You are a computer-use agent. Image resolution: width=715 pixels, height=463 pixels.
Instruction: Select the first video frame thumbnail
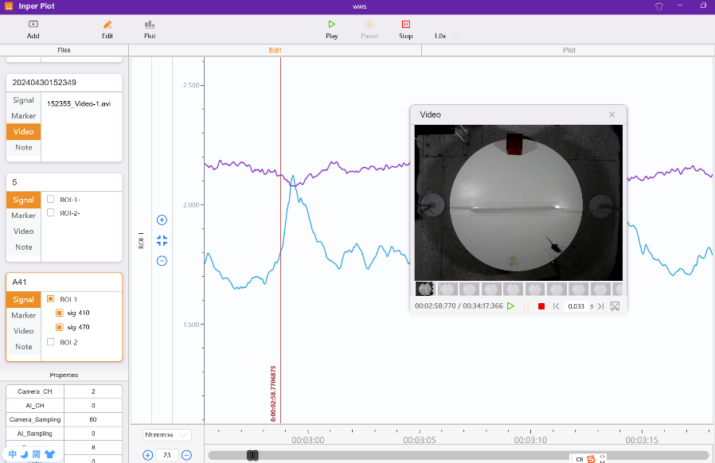tap(424, 289)
